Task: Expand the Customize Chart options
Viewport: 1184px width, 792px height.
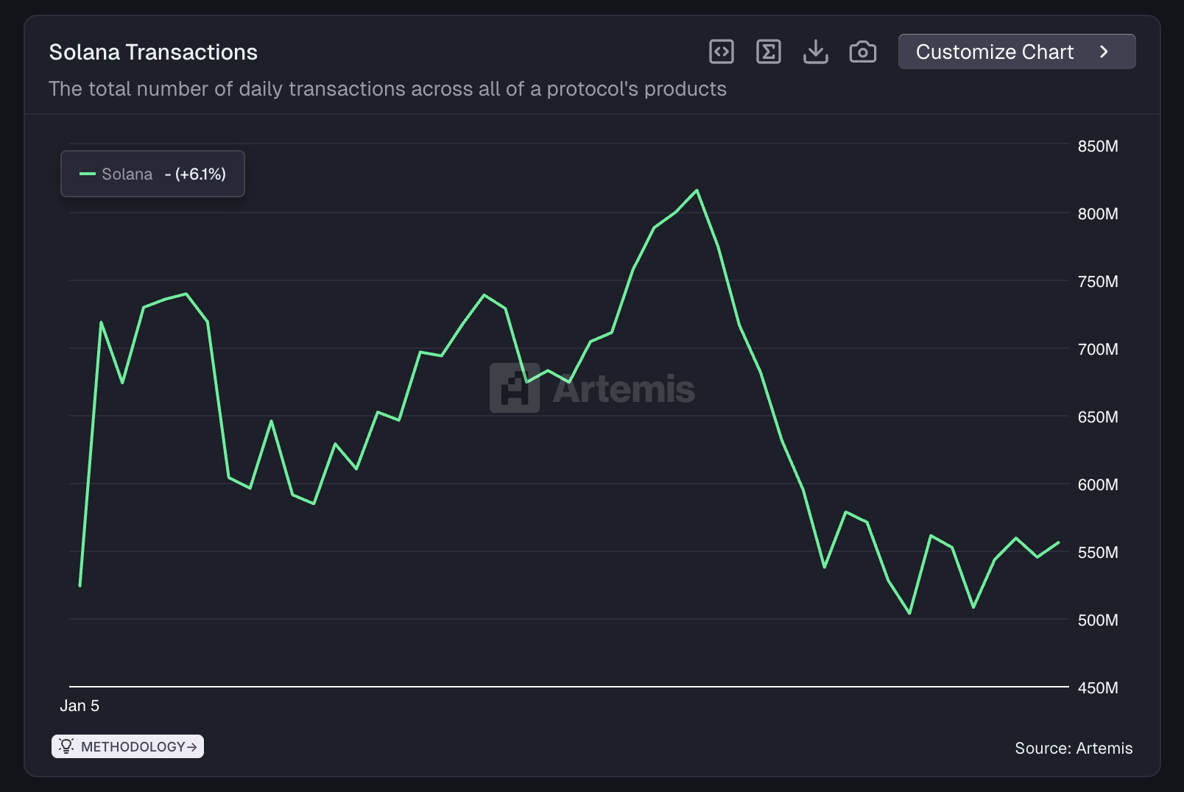Action: tap(1016, 52)
